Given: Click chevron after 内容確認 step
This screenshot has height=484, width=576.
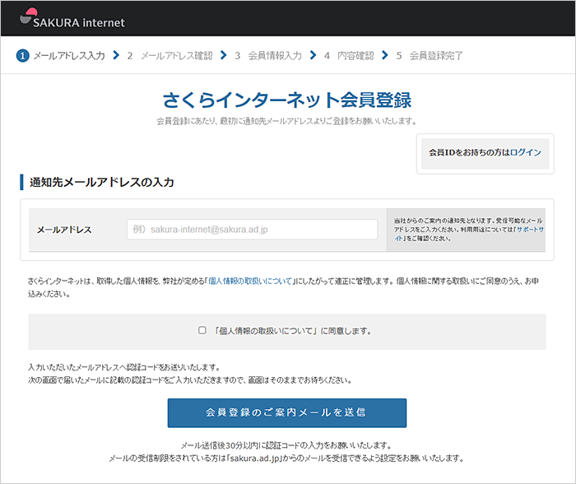Looking at the screenshot, I should [384, 55].
